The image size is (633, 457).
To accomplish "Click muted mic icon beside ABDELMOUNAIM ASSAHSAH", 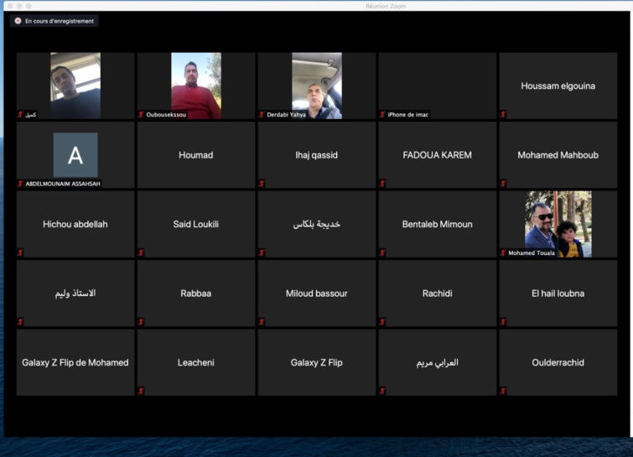I will [20, 184].
